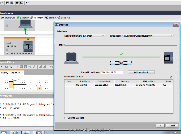
Task: Toggle Copy to SD card checkbox
Action: click(65, 118)
